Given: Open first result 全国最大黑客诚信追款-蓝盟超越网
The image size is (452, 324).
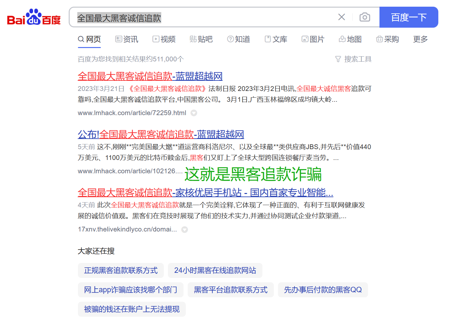Looking at the screenshot, I should tap(150, 76).
